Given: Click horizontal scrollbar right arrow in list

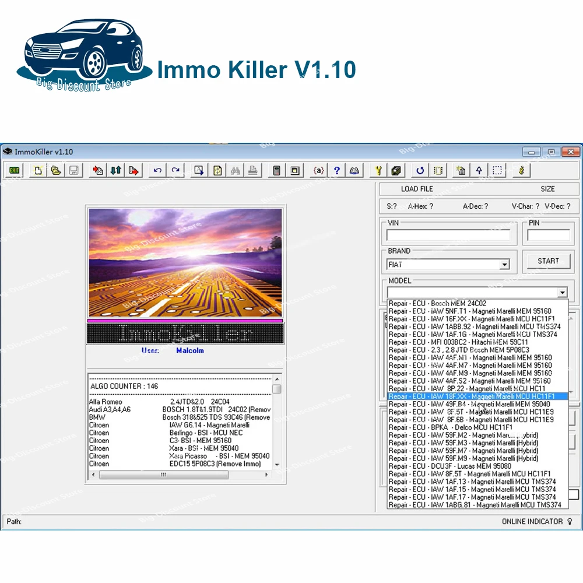Looking at the screenshot, I should (266, 475).
